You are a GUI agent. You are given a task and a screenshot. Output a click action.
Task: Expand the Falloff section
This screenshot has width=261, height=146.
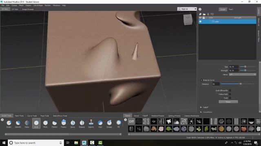click(201, 107)
